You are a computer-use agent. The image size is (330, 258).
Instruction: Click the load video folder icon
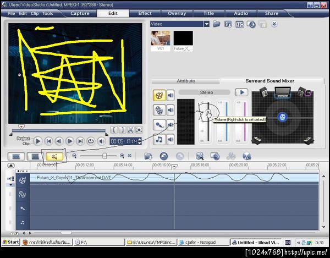[216, 24]
